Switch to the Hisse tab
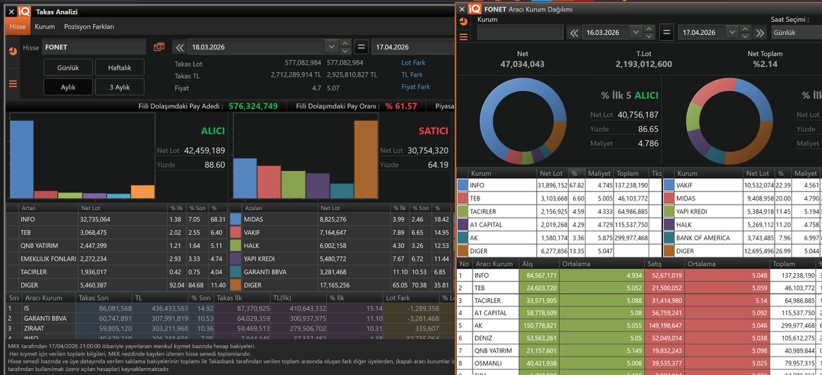 [x=18, y=27]
